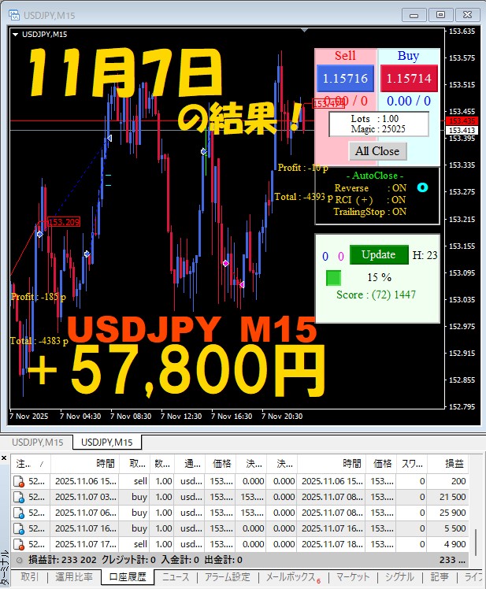486x589 pixels.
Task: Click the 7 Nov 12:30 time axis label
Action: pyautogui.click(x=181, y=417)
